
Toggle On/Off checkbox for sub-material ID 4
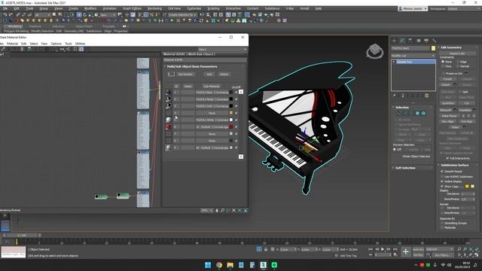pos(236,113)
